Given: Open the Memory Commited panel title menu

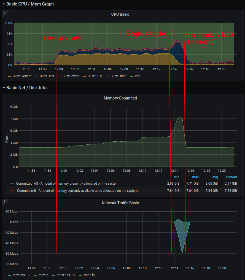Looking at the screenshot, I should (x=120, y=98).
